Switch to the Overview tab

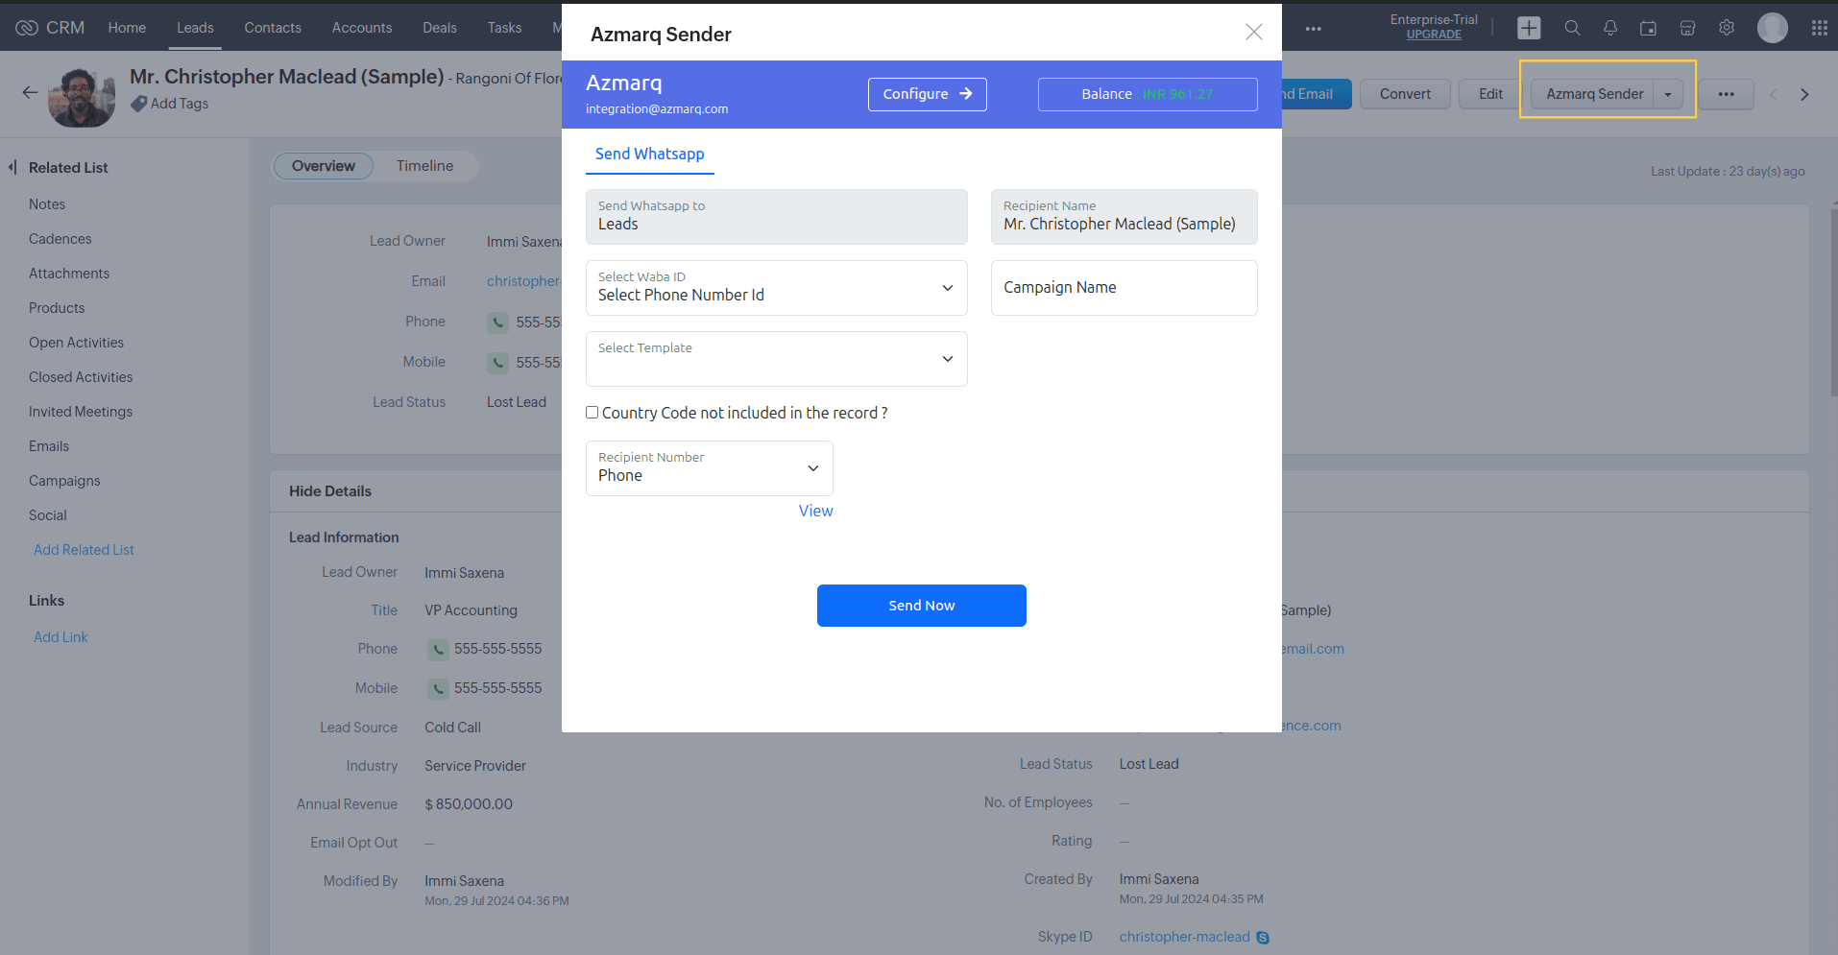point(324,166)
